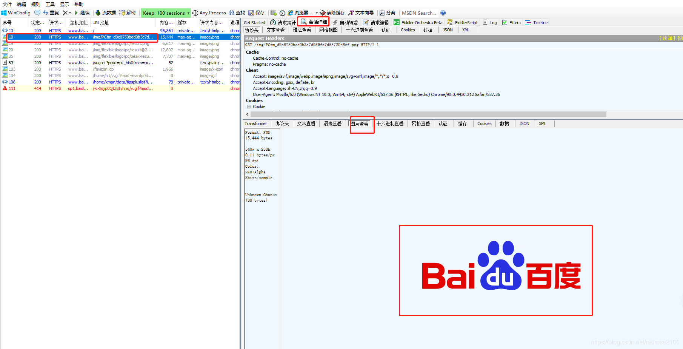Select session row 103 favicon.ico

[120, 69]
